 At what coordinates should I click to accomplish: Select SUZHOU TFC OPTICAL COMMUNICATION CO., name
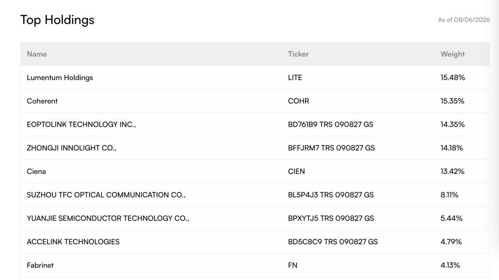point(106,195)
